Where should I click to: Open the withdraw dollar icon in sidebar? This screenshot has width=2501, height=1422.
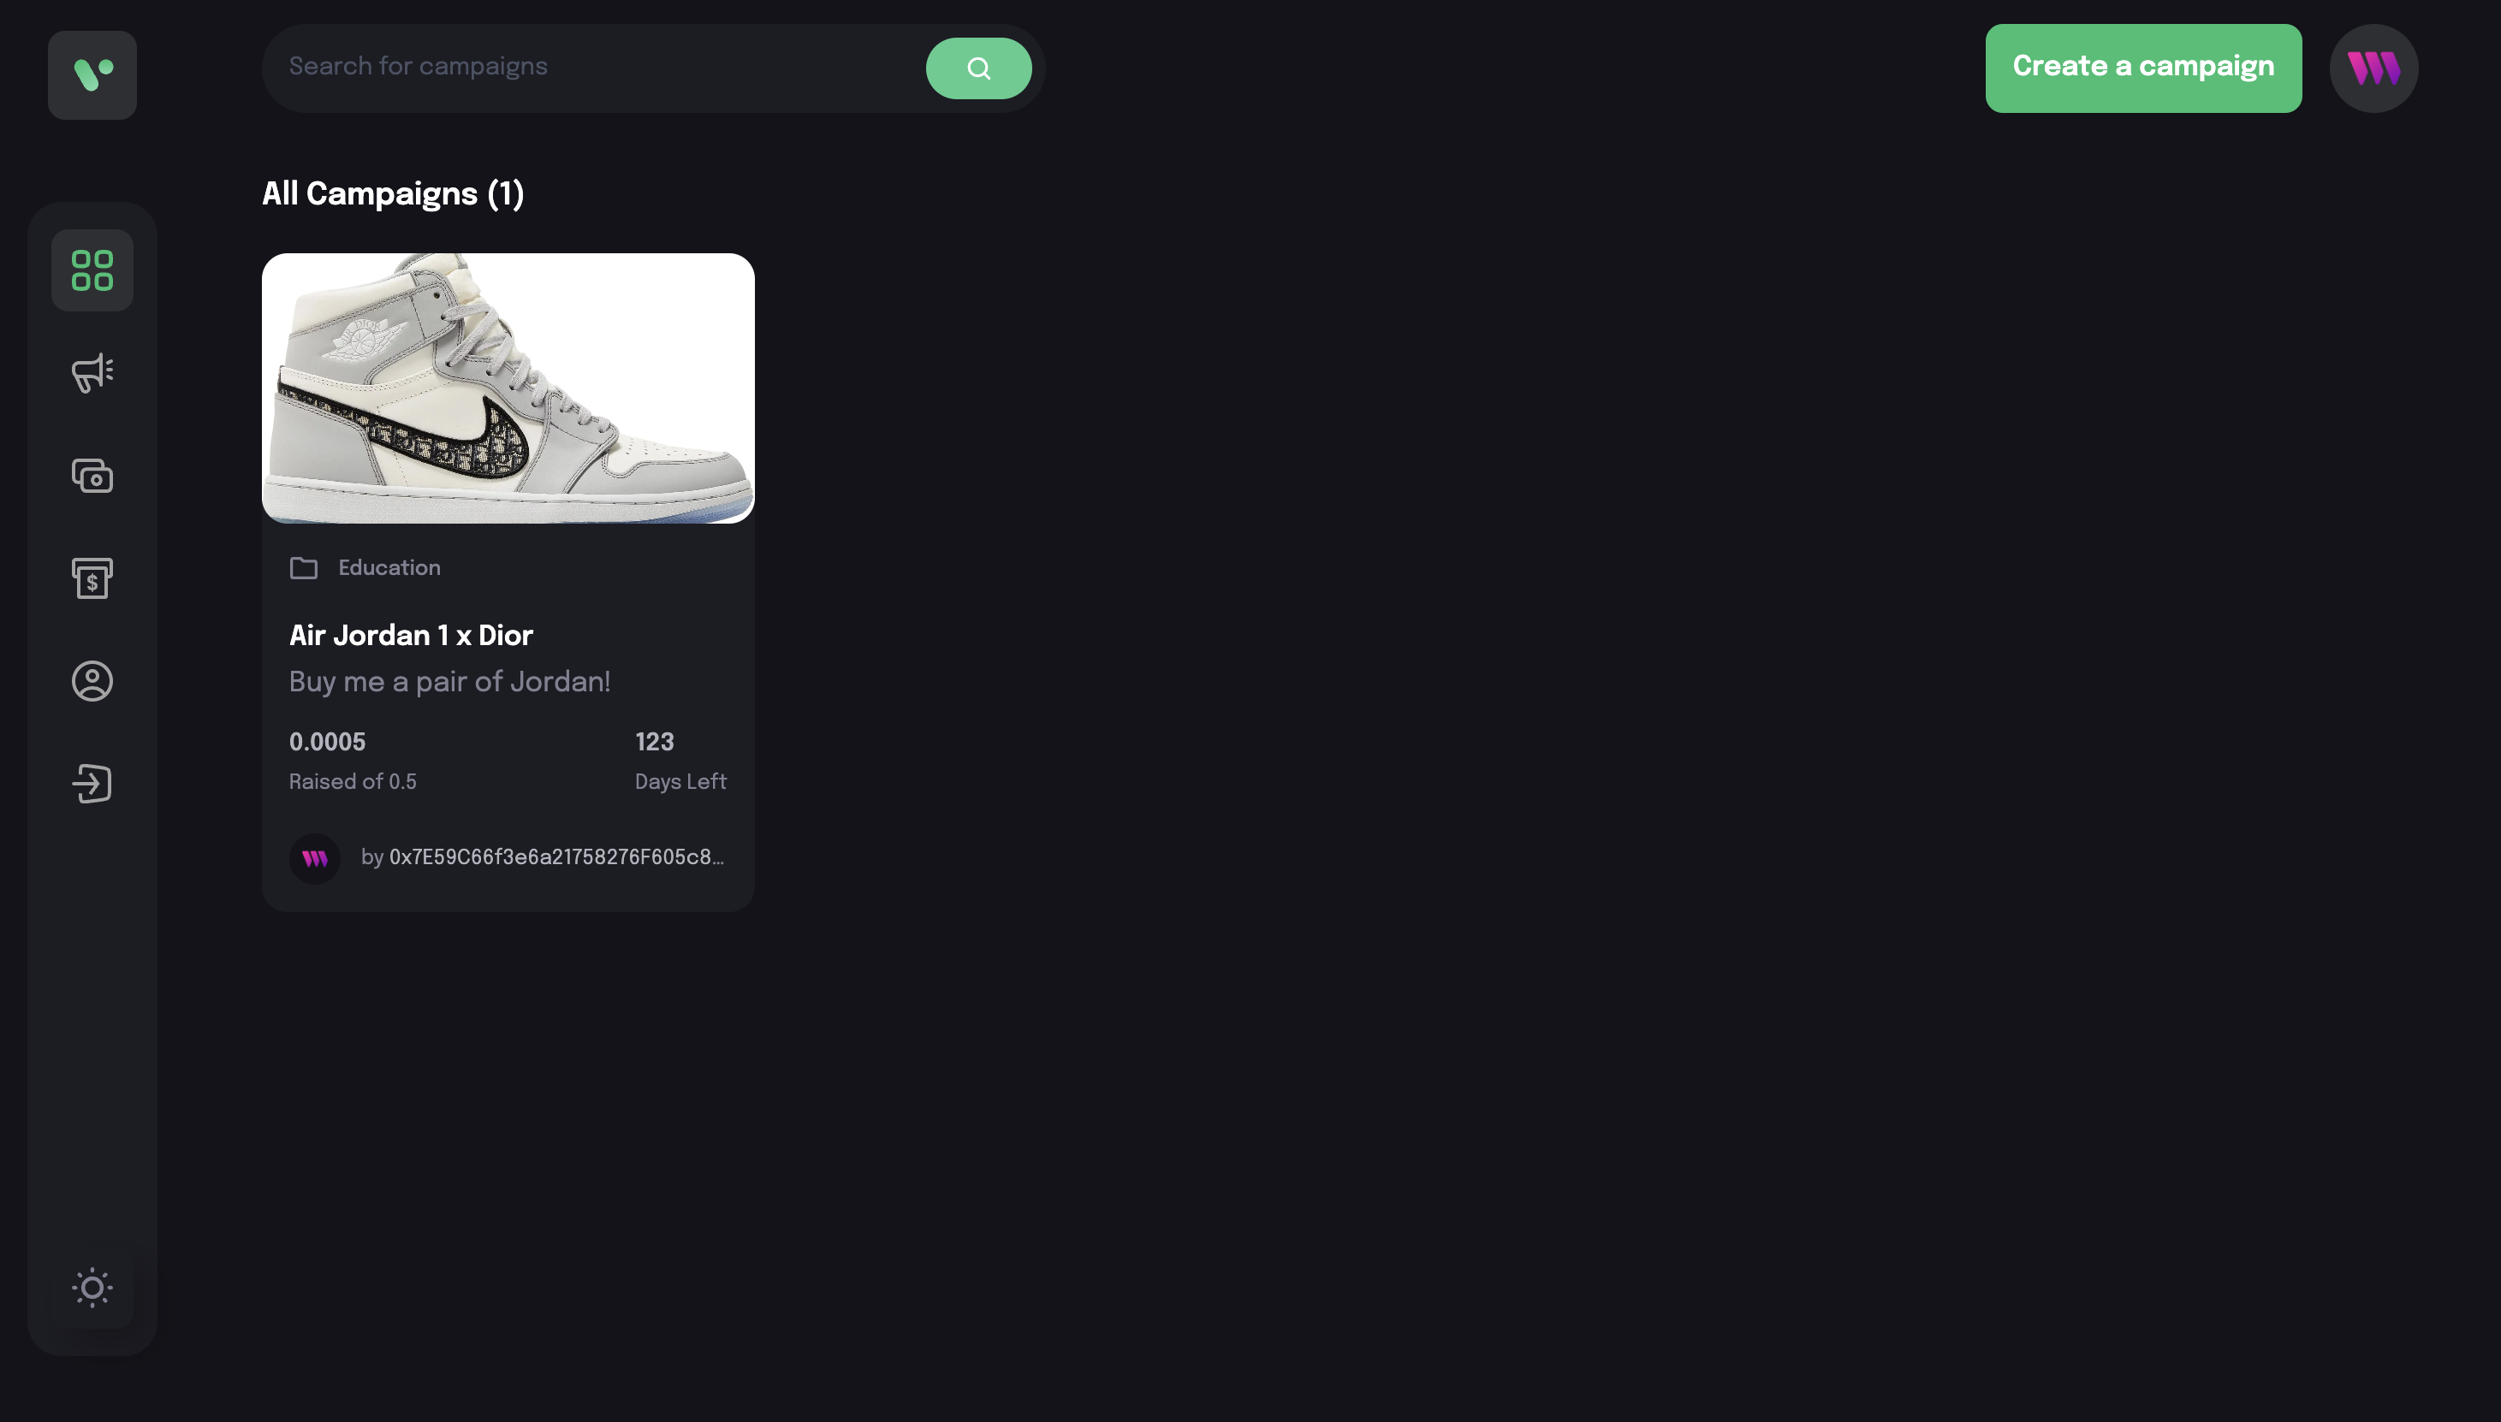point(92,578)
